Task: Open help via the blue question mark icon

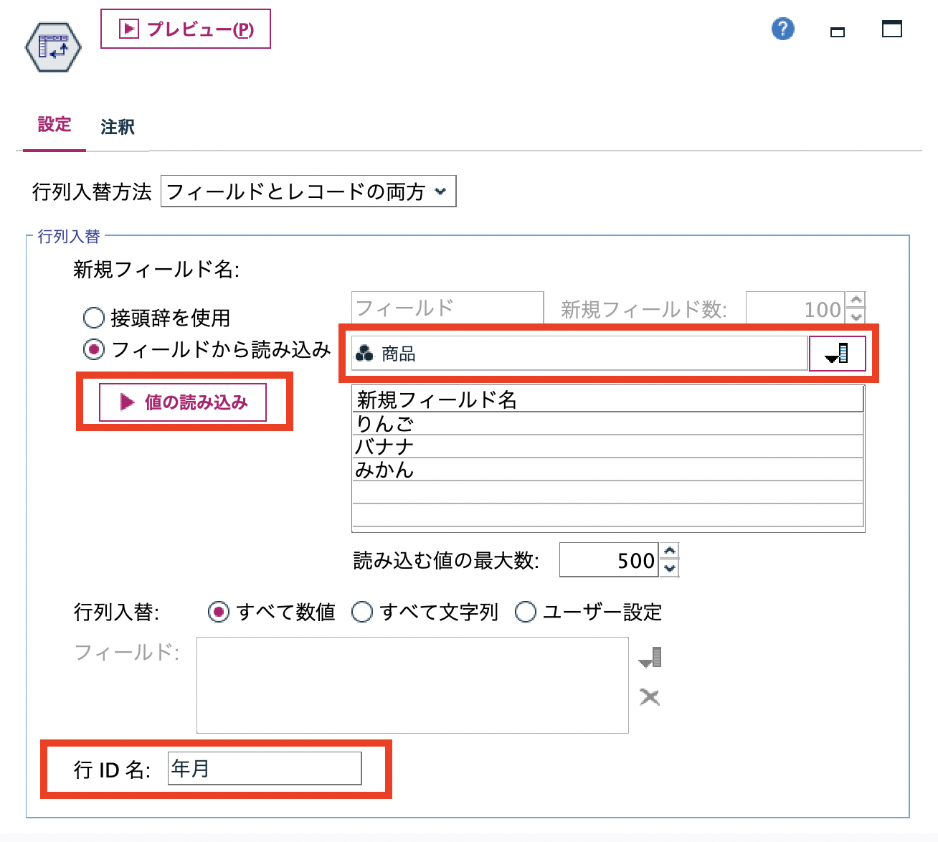Action: click(x=782, y=29)
